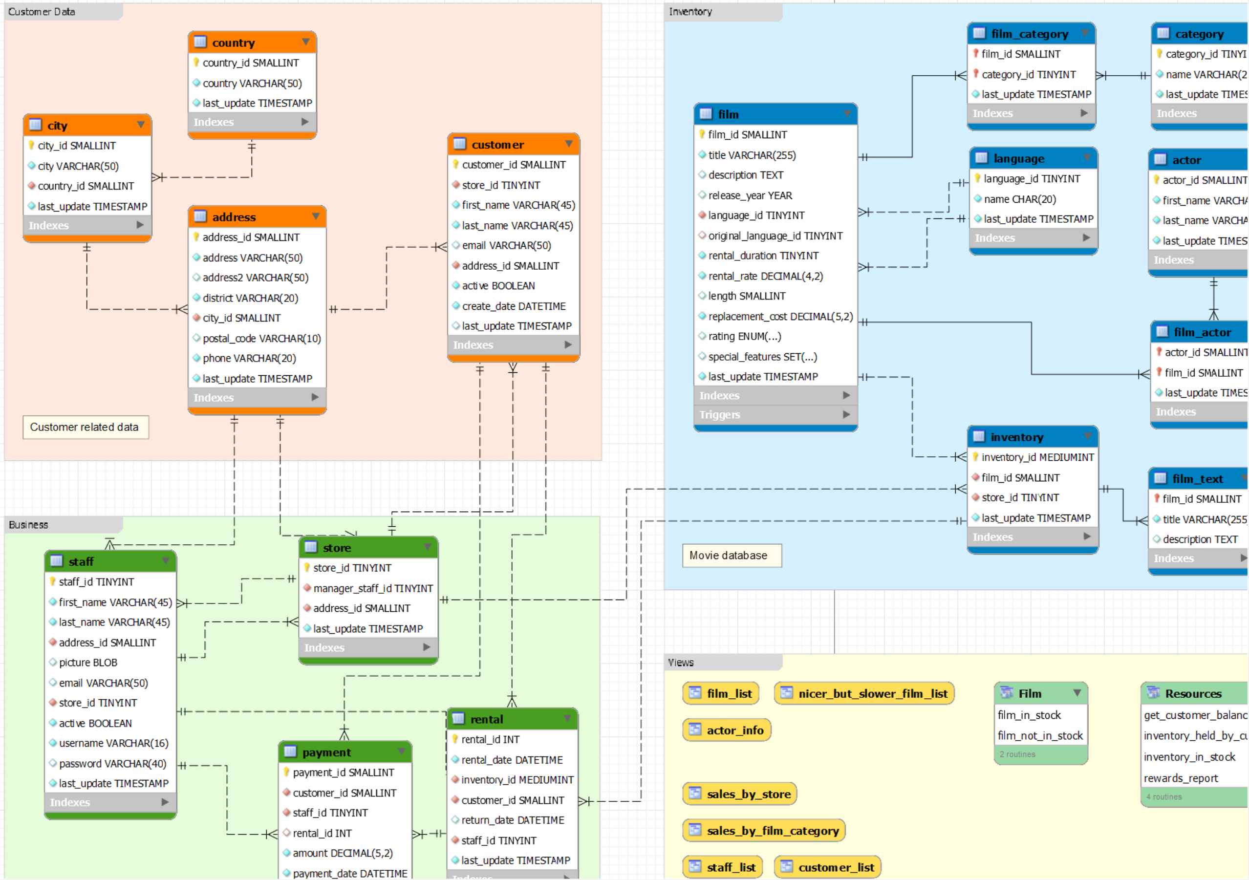
Task: Click the foreign key icon next to city_id in address
Action: click(x=196, y=318)
